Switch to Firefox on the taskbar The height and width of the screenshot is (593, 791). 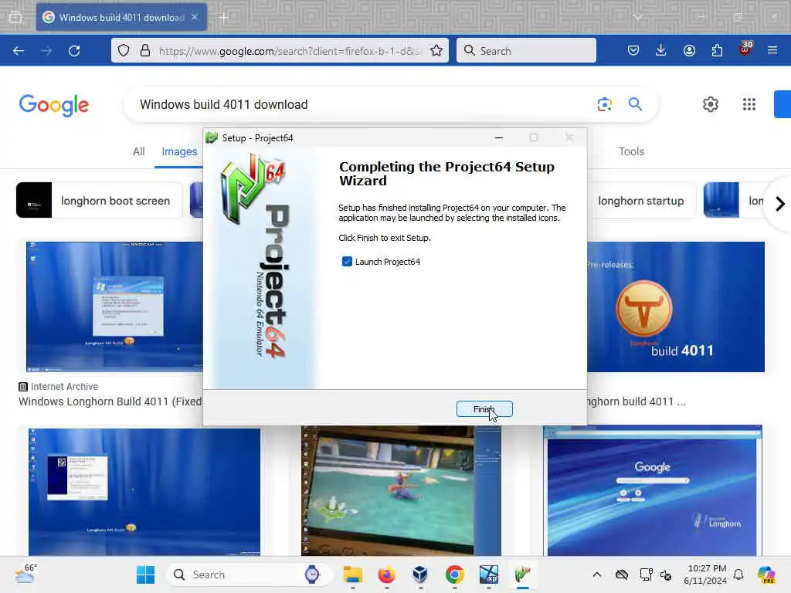click(386, 574)
